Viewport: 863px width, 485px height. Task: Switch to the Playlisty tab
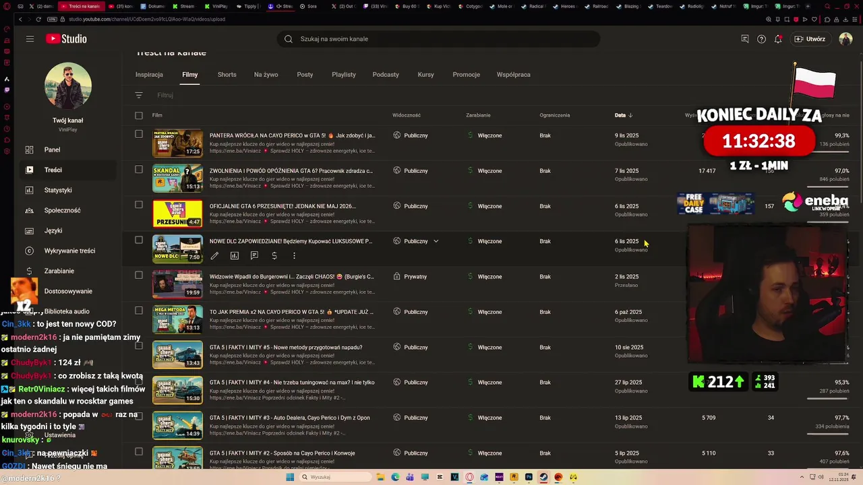coord(343,75)
